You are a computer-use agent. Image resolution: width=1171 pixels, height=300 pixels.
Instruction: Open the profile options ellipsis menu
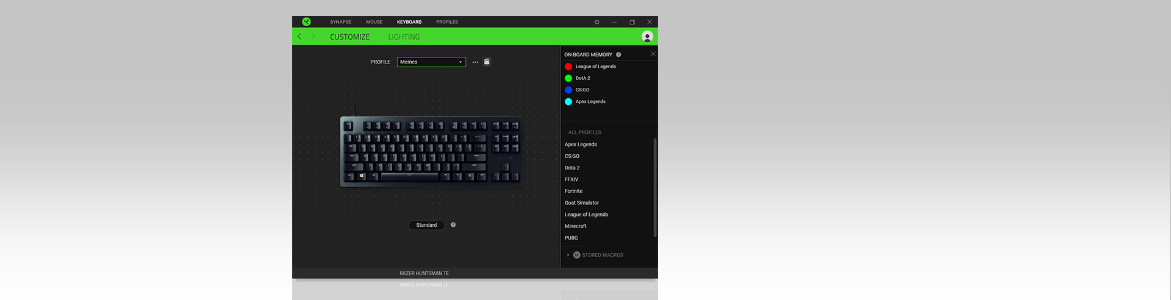(x=475, y=62)
